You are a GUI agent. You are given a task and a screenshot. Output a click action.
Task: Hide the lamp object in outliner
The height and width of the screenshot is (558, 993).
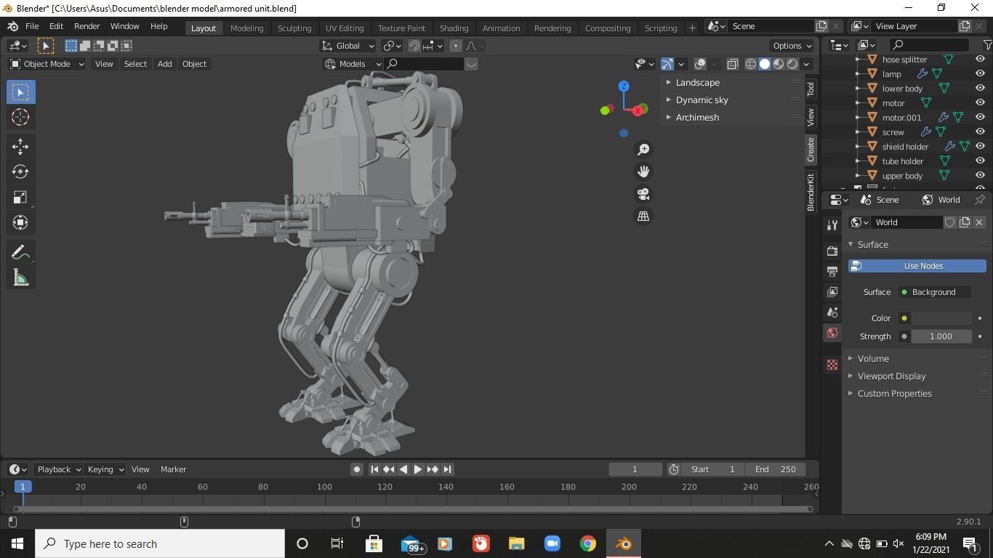(980, 73)
